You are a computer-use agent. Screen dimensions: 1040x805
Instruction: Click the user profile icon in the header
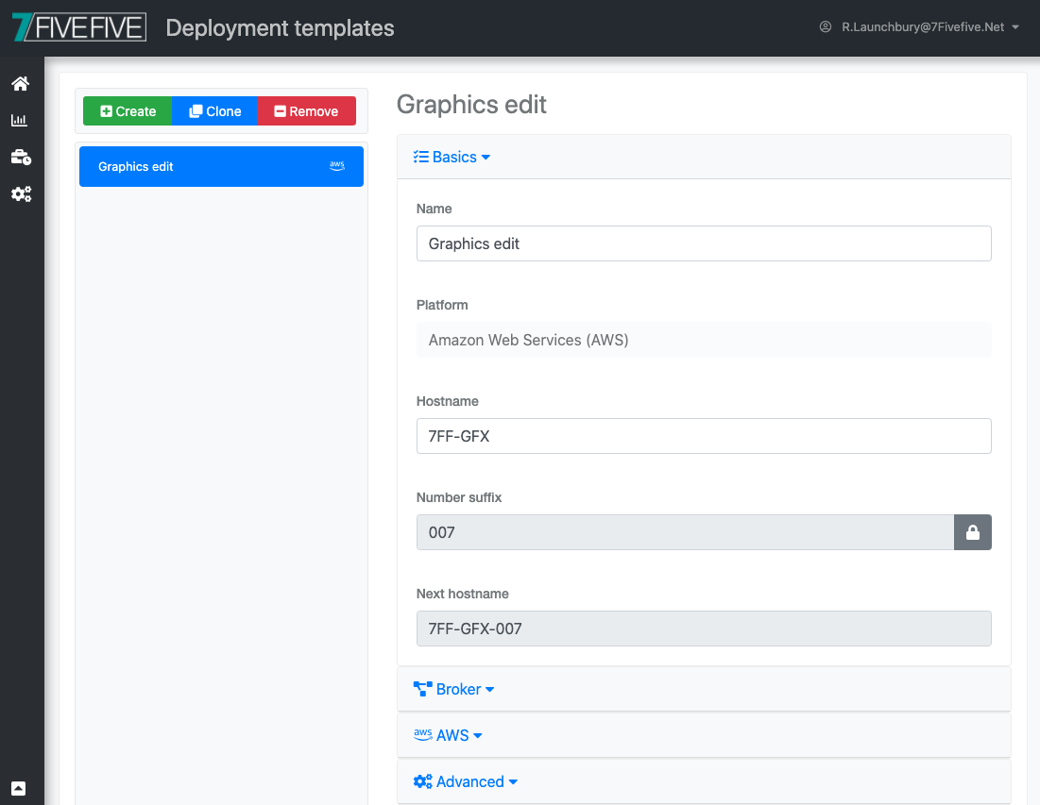click(827, 26)
